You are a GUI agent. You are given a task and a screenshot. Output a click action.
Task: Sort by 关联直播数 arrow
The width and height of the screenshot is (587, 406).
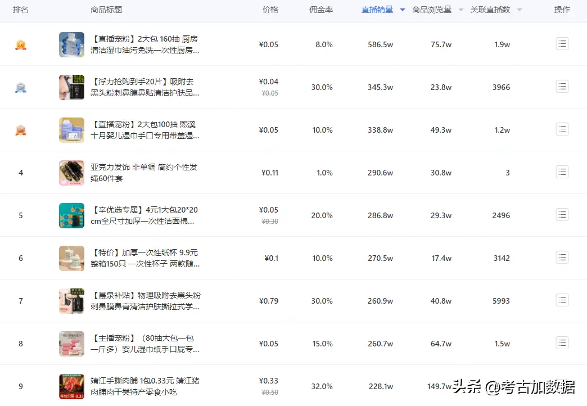coord(520,10)
